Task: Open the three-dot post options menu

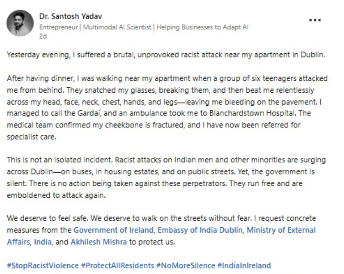Action: pyautogui.click(x=315, y=20)
